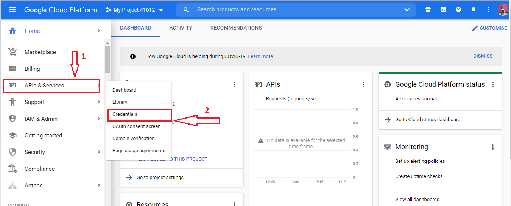Click the Marketplace cart icon
The width and height of the screenshot is (511, 206).
[x=12, y=52]
